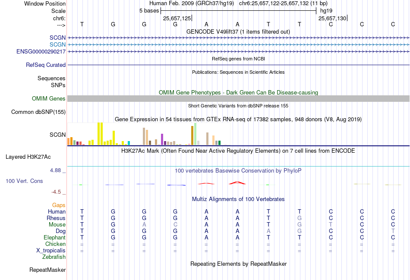Select the Zebrafish alignment row label
410x280 pixels.
click(54, 257)
